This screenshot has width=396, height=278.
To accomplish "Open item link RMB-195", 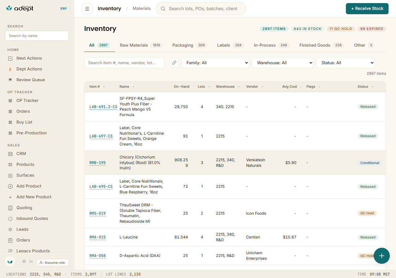I will click(97, 163).
